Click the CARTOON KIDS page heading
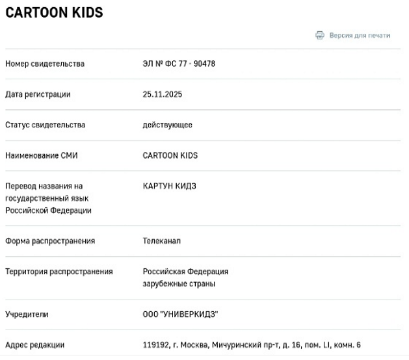This screenshot has width=409, height=360. pos(54,13)
